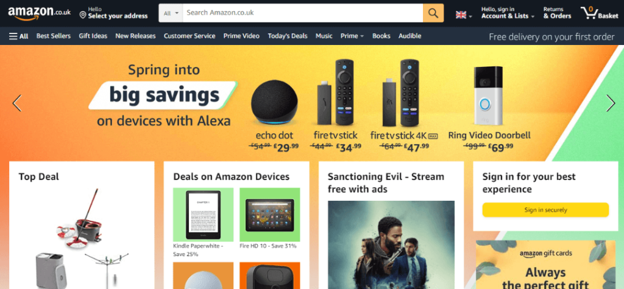Screen dimensions: 624x289
Task: Select Prime Video in navigation bar
Action: (241, 36)
